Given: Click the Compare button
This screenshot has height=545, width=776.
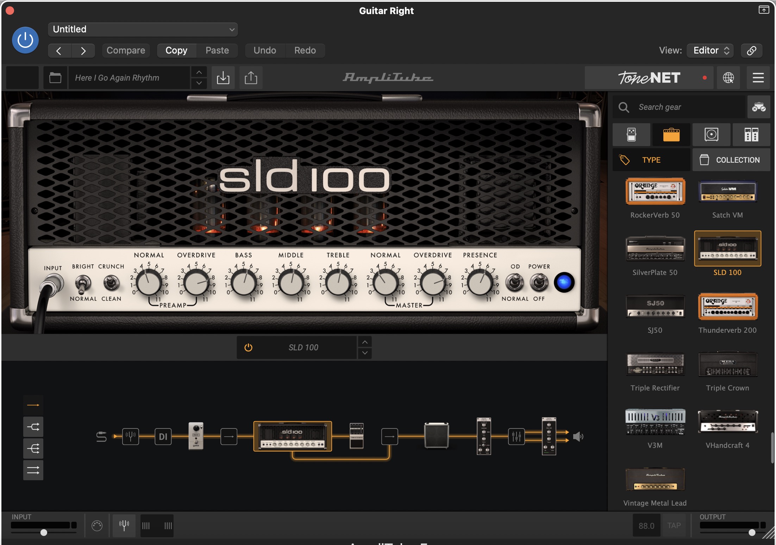Looking at the screenshot, I should (126, 50).
